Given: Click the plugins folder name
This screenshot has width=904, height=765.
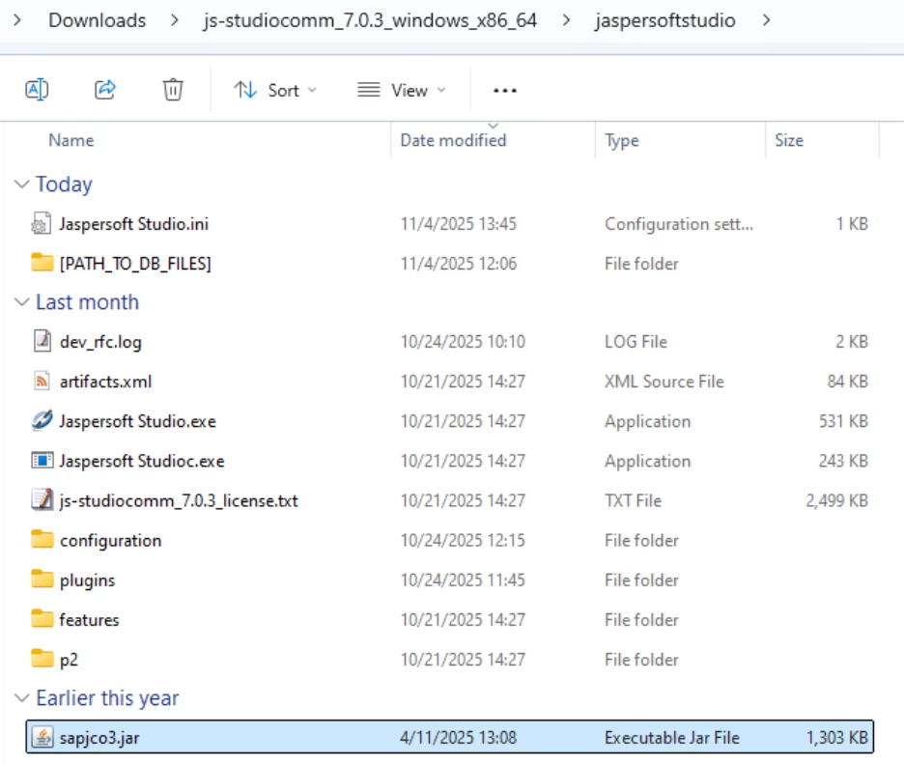Looking at the screenshot, I should tap(87, 581).
